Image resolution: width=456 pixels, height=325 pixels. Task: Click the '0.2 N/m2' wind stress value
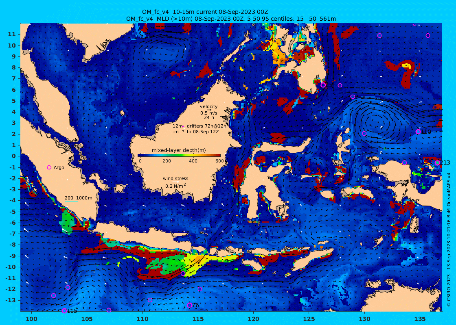click(x=175, y=186)
